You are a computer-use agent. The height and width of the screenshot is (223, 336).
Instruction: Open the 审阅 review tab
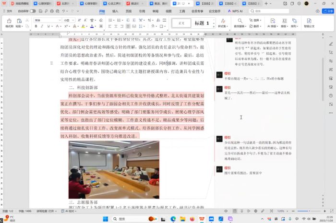(155, 11)
